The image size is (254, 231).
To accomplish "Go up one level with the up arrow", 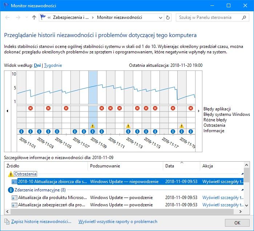I will (34, 17).
